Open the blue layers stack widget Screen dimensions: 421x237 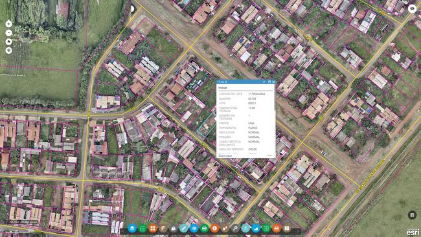click(132, 229)
